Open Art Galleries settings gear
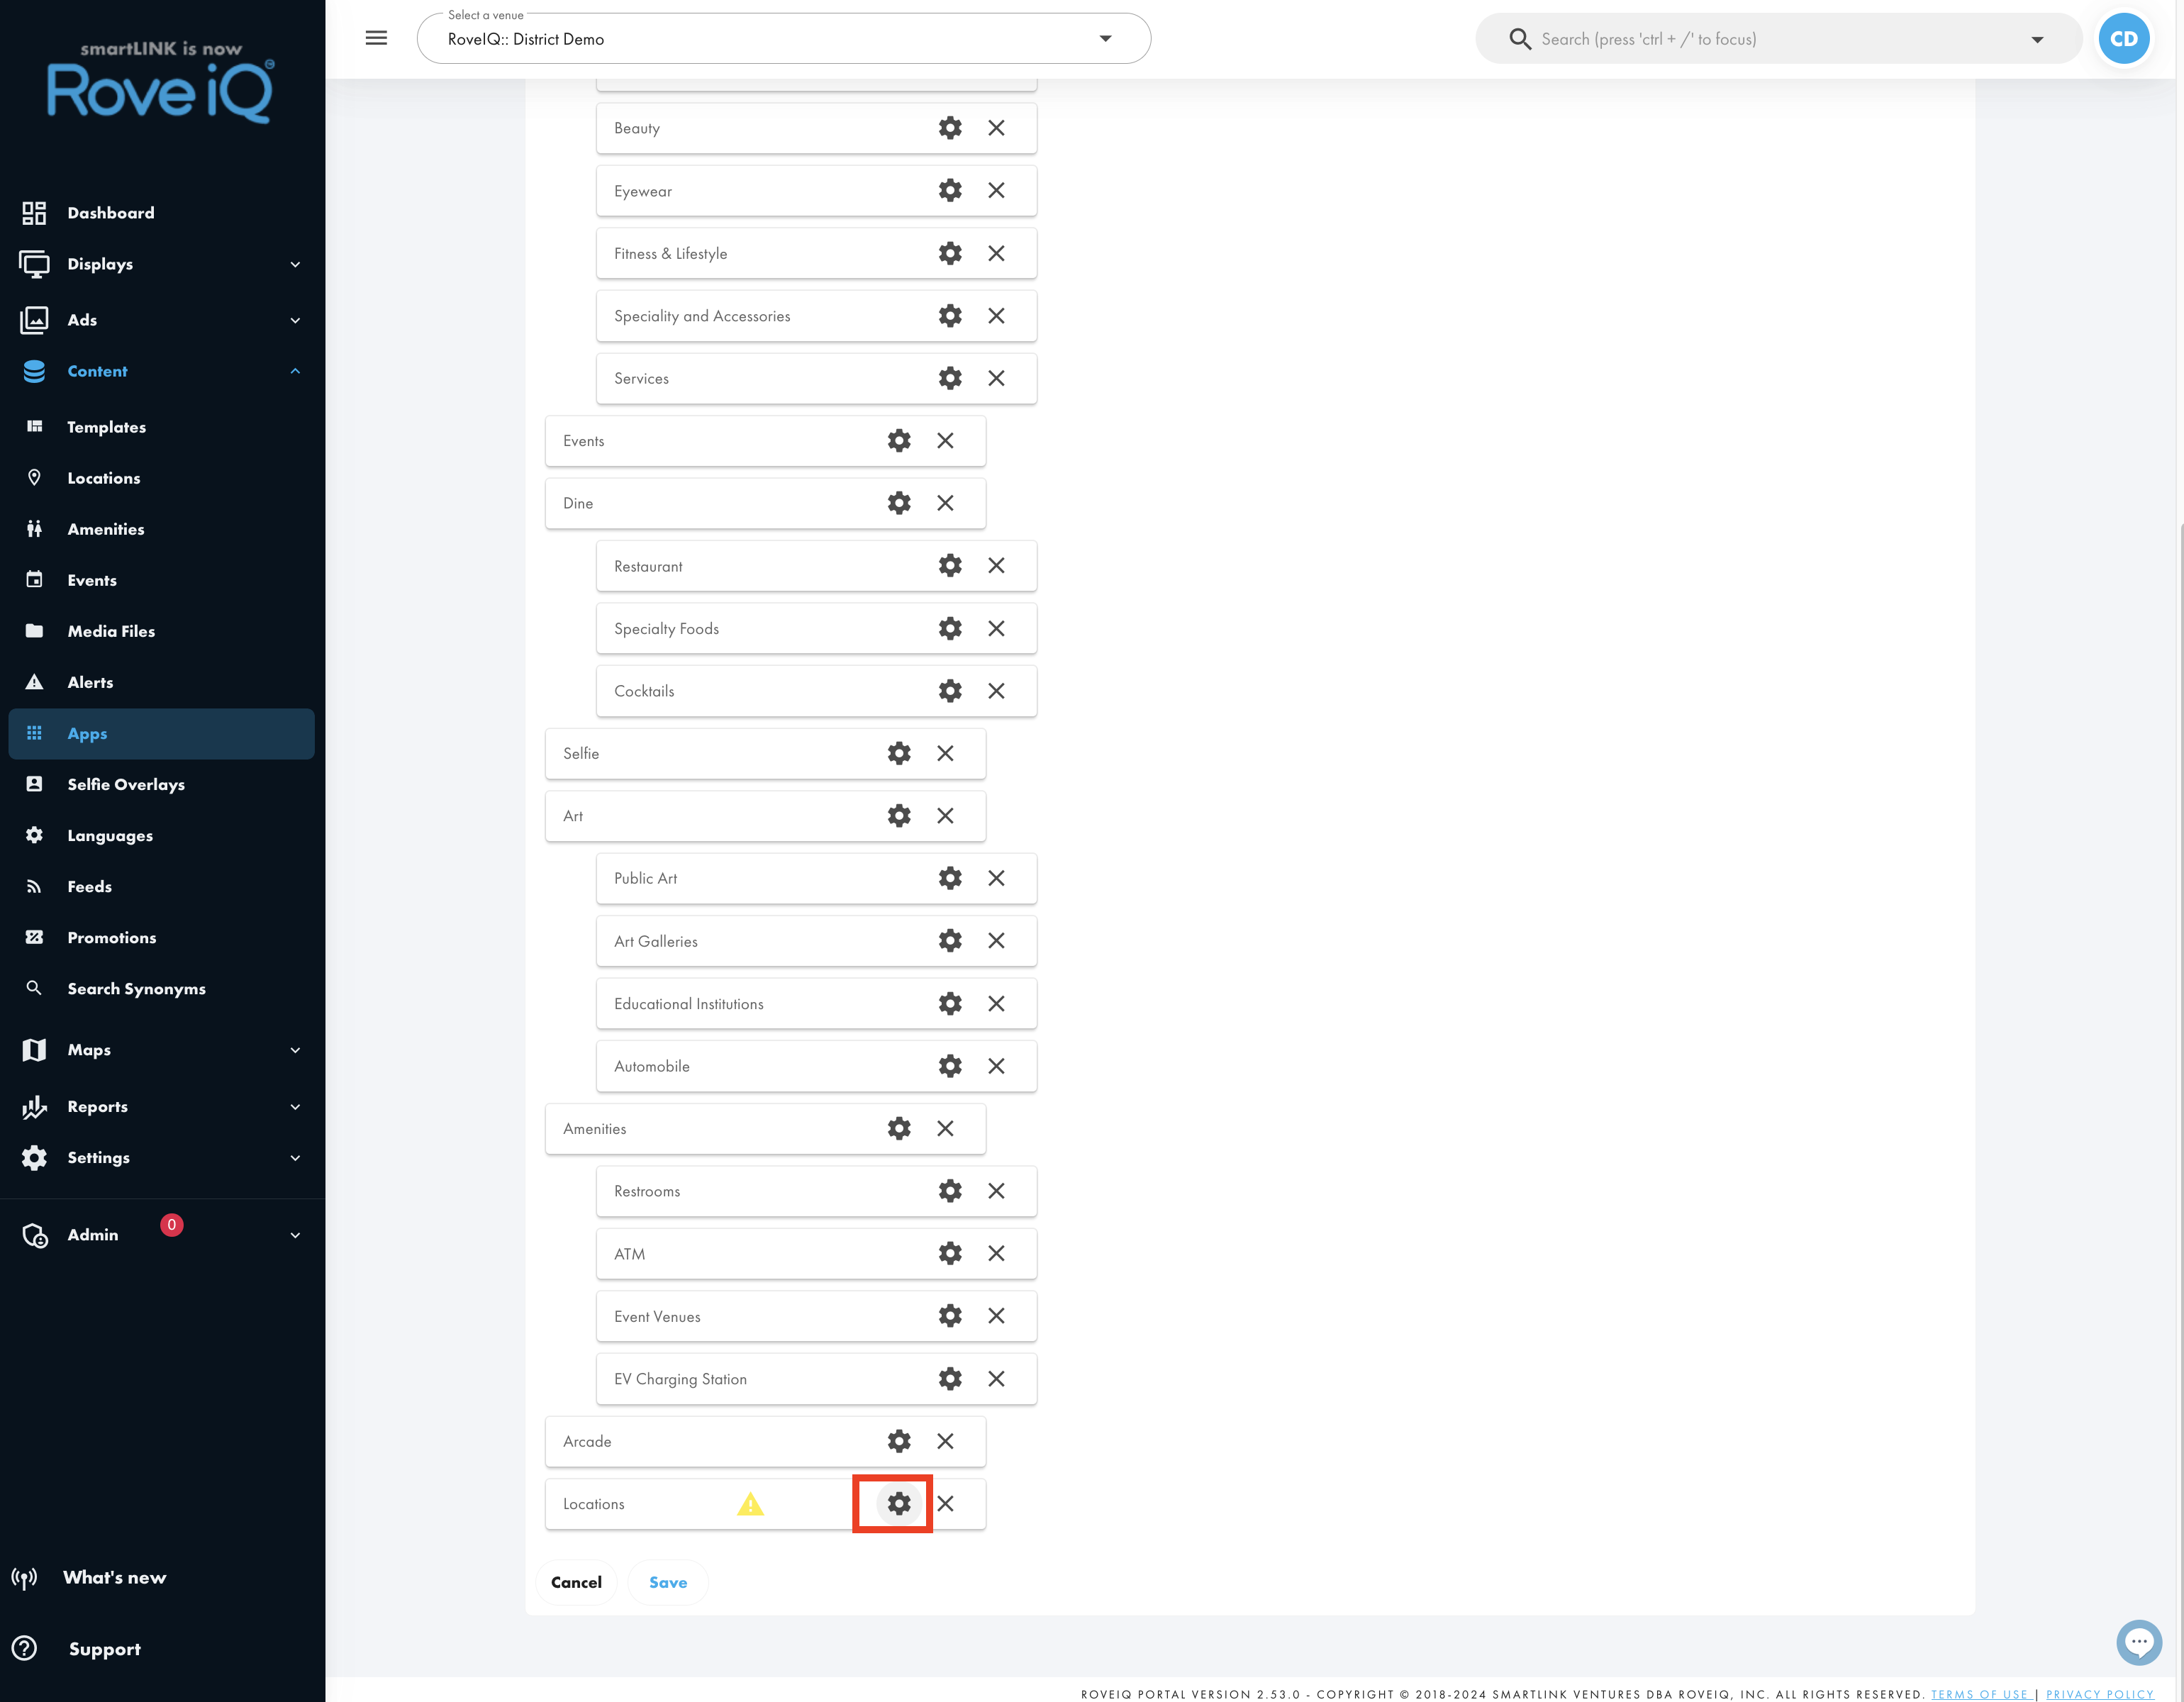 coord(949,941)
